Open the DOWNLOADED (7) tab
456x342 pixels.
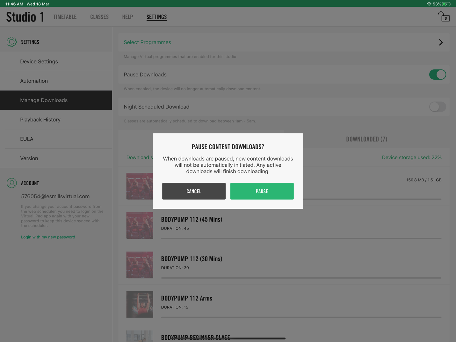point(366,139)
